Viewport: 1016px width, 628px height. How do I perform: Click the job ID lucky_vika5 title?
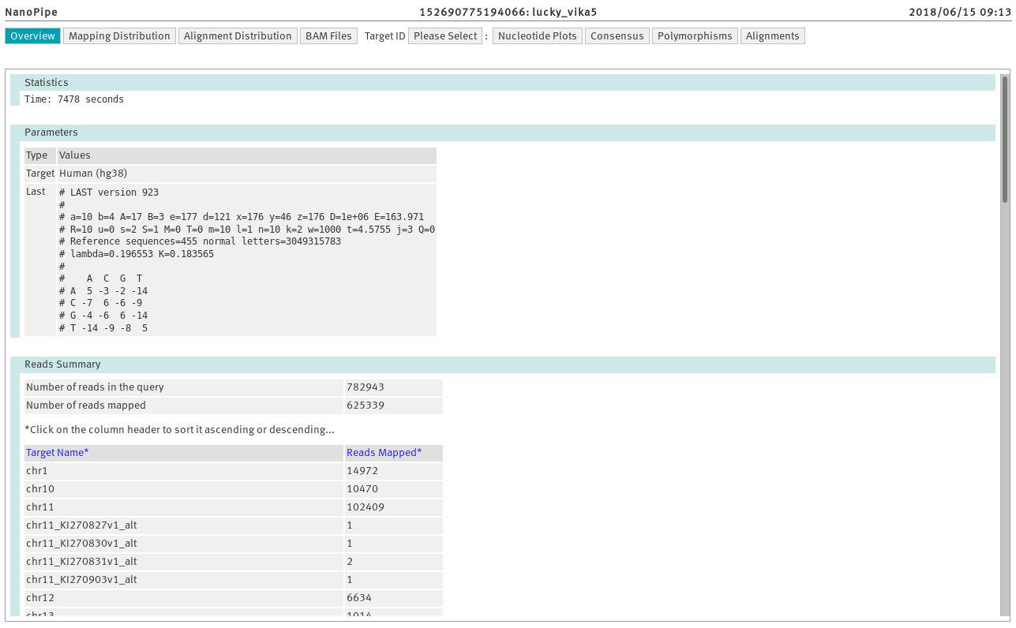[x=508, y=13]
